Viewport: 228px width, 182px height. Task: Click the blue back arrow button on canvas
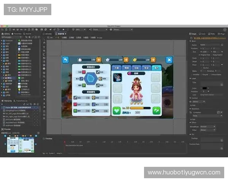(65, 60)
